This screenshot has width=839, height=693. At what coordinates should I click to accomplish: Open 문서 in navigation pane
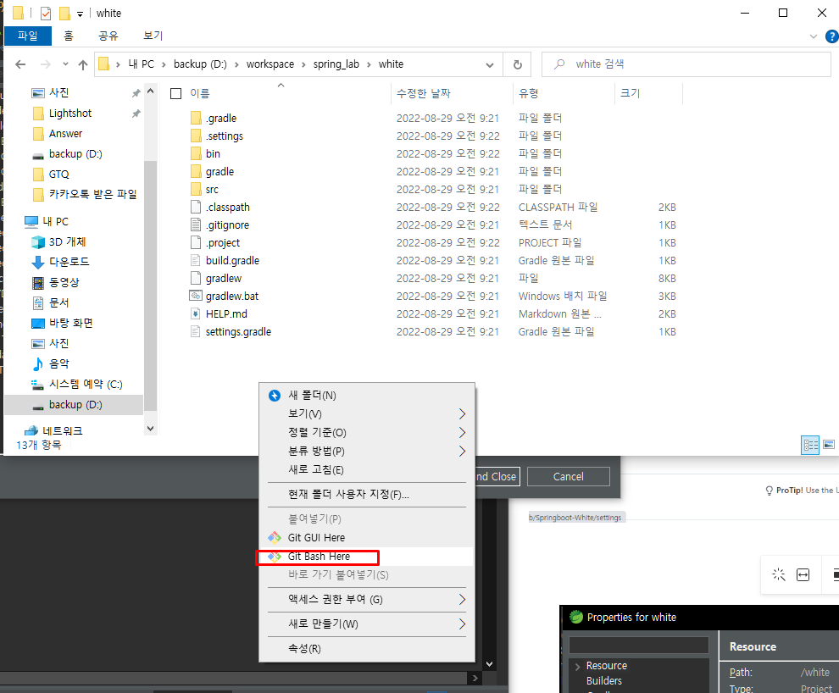[58, 303]
